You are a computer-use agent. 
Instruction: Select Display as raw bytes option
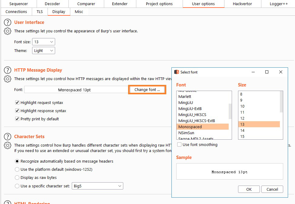point(17,177)
